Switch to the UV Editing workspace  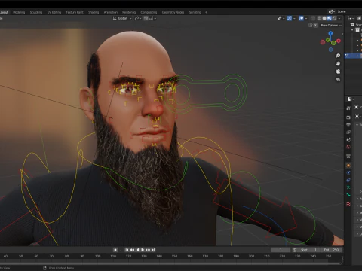click(x=54, y=12)
